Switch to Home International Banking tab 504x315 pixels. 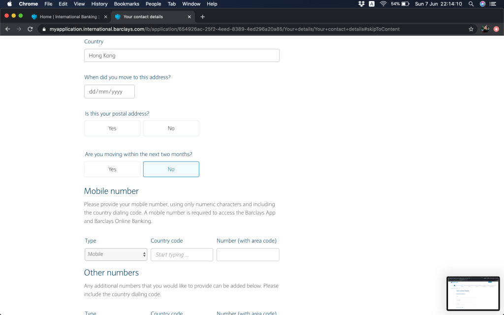point(68,17)
